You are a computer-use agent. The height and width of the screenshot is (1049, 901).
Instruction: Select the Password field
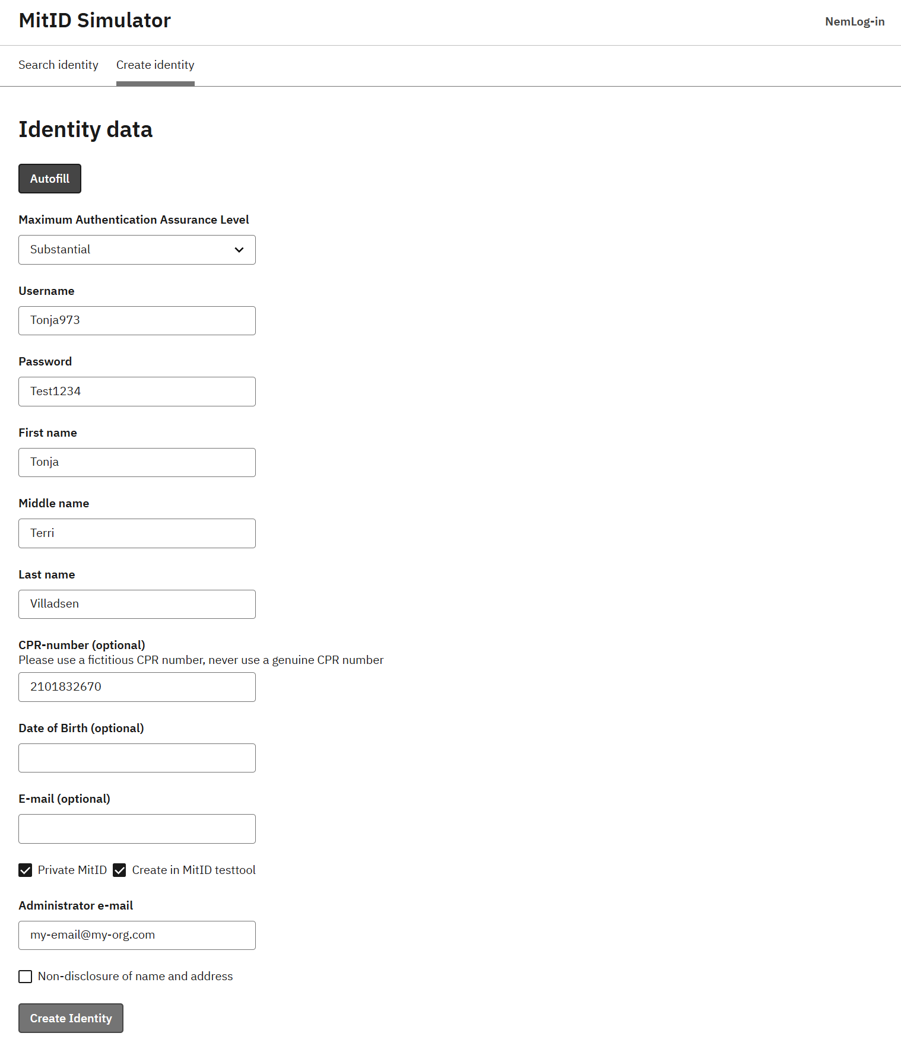137,391
